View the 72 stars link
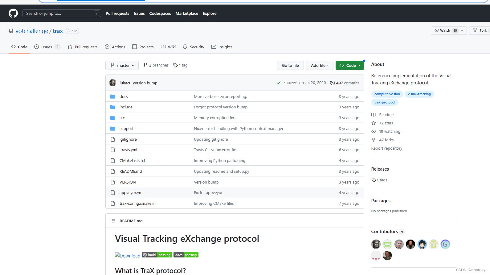 click(x=382, y=123)
